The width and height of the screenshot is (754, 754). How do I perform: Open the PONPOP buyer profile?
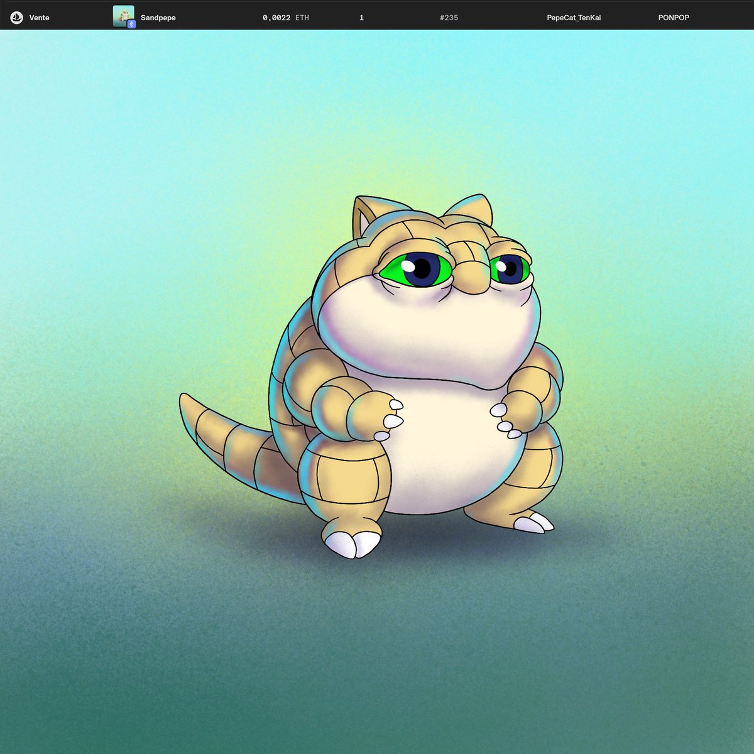pyautogui.click(x=673, y=18)
